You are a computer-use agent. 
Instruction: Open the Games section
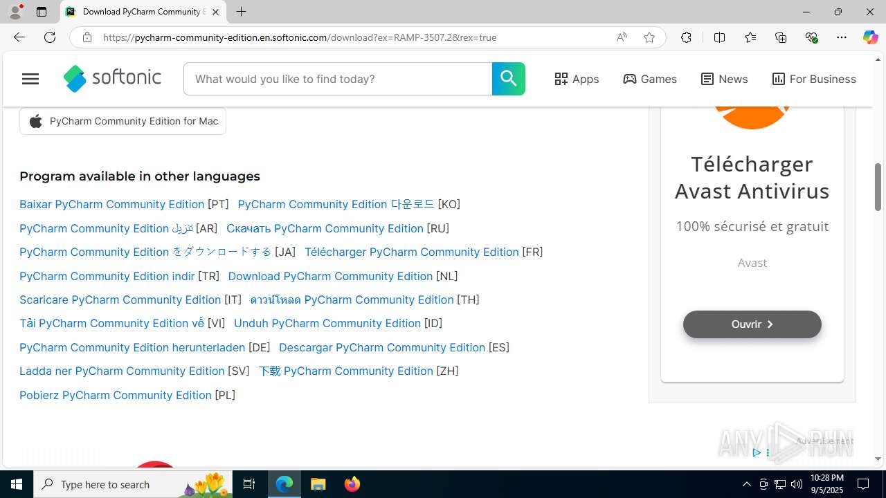[x=650, y=79]
